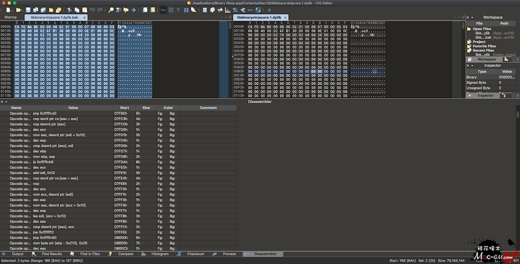Click the Find magnifier icon

tap(111, 10)
